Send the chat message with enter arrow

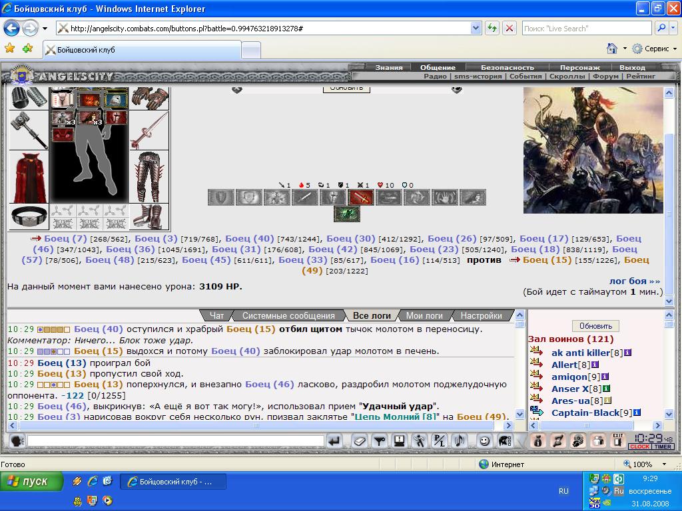pyautogui.click(x=334, y=441)
